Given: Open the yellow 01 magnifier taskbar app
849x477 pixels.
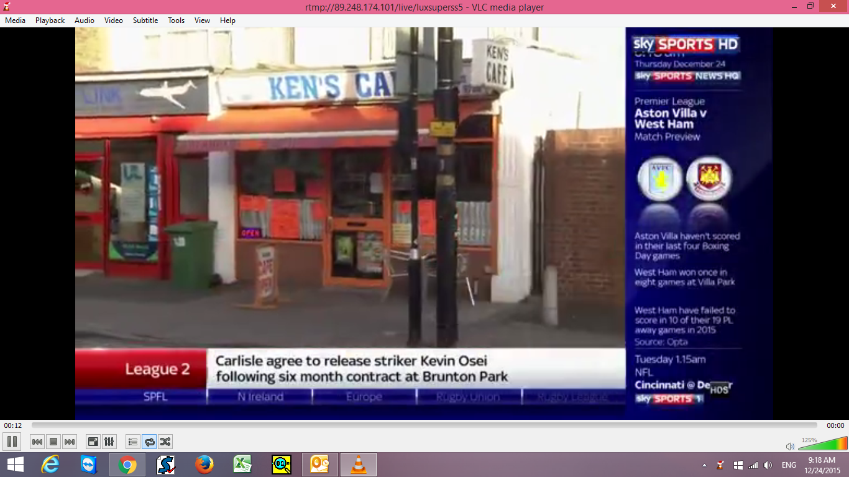Looking at the screenshot, I should 282,465.
